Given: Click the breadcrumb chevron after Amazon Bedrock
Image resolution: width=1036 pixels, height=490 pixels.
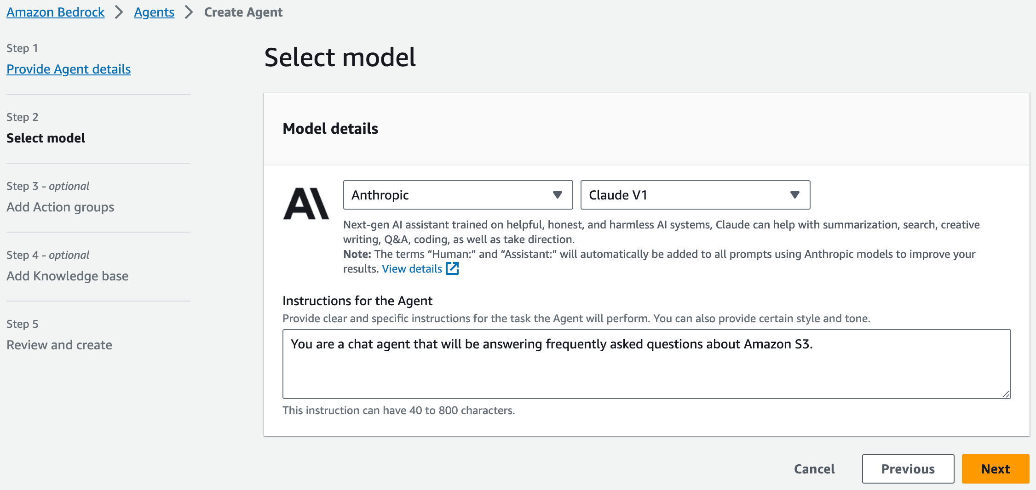Looking at the screenshot, I should point(119,12).
